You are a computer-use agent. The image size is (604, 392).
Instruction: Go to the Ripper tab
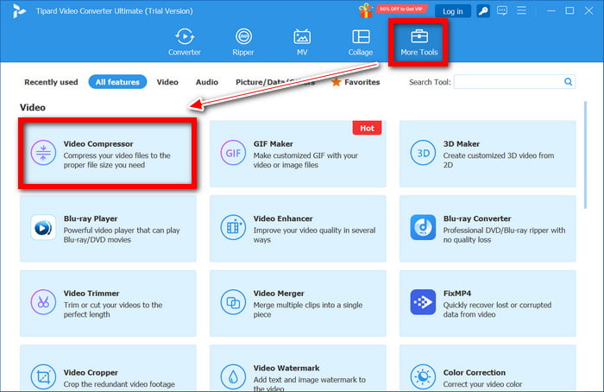(243, 42)
